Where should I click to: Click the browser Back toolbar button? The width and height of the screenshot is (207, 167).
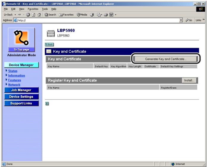pos(8,15)
